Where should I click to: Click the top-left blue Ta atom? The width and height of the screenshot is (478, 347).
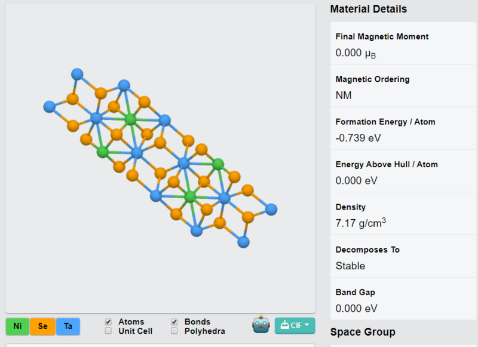(x=77, y=74)
